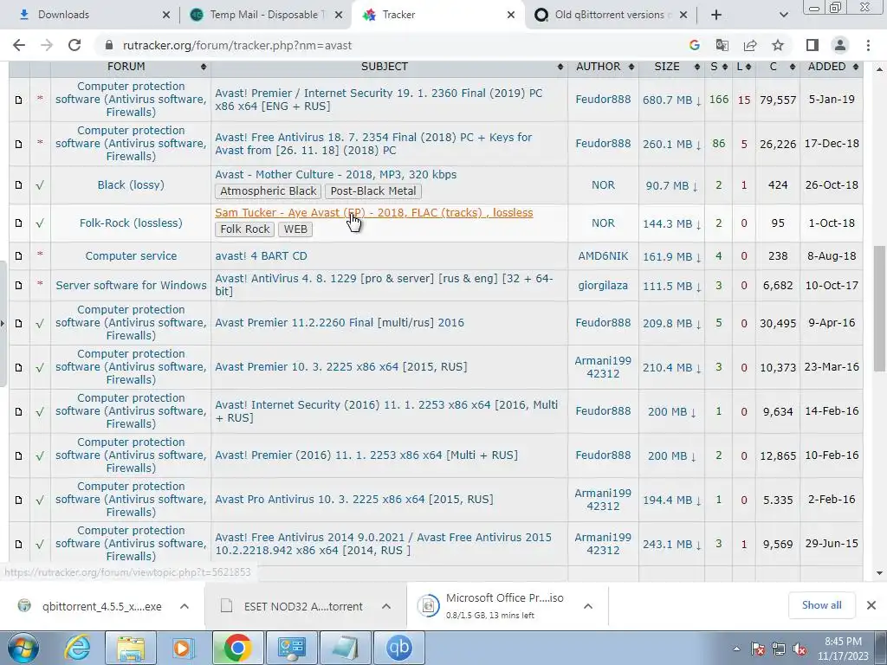Reload the rutracker page
The height and width of the screenshot is (665, 887).
point(74,45)
